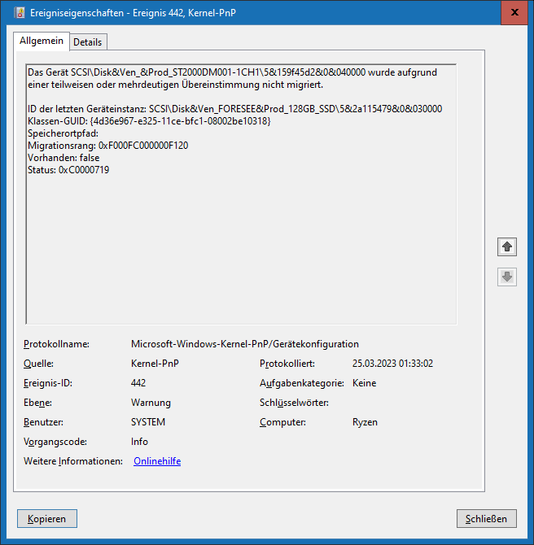
Task: Click the Speicherortpfad line
Action: (x=63, y=133)
